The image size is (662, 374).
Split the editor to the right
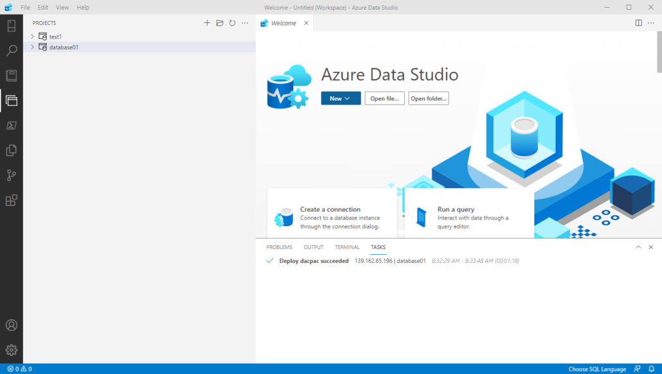tap(638, 23)
